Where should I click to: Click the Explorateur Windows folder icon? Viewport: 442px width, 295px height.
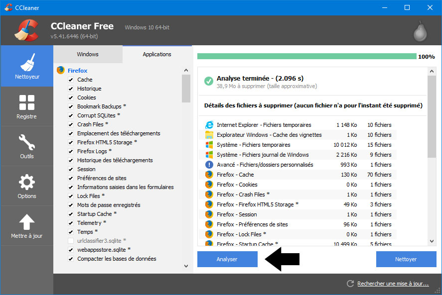pos(209,134)
